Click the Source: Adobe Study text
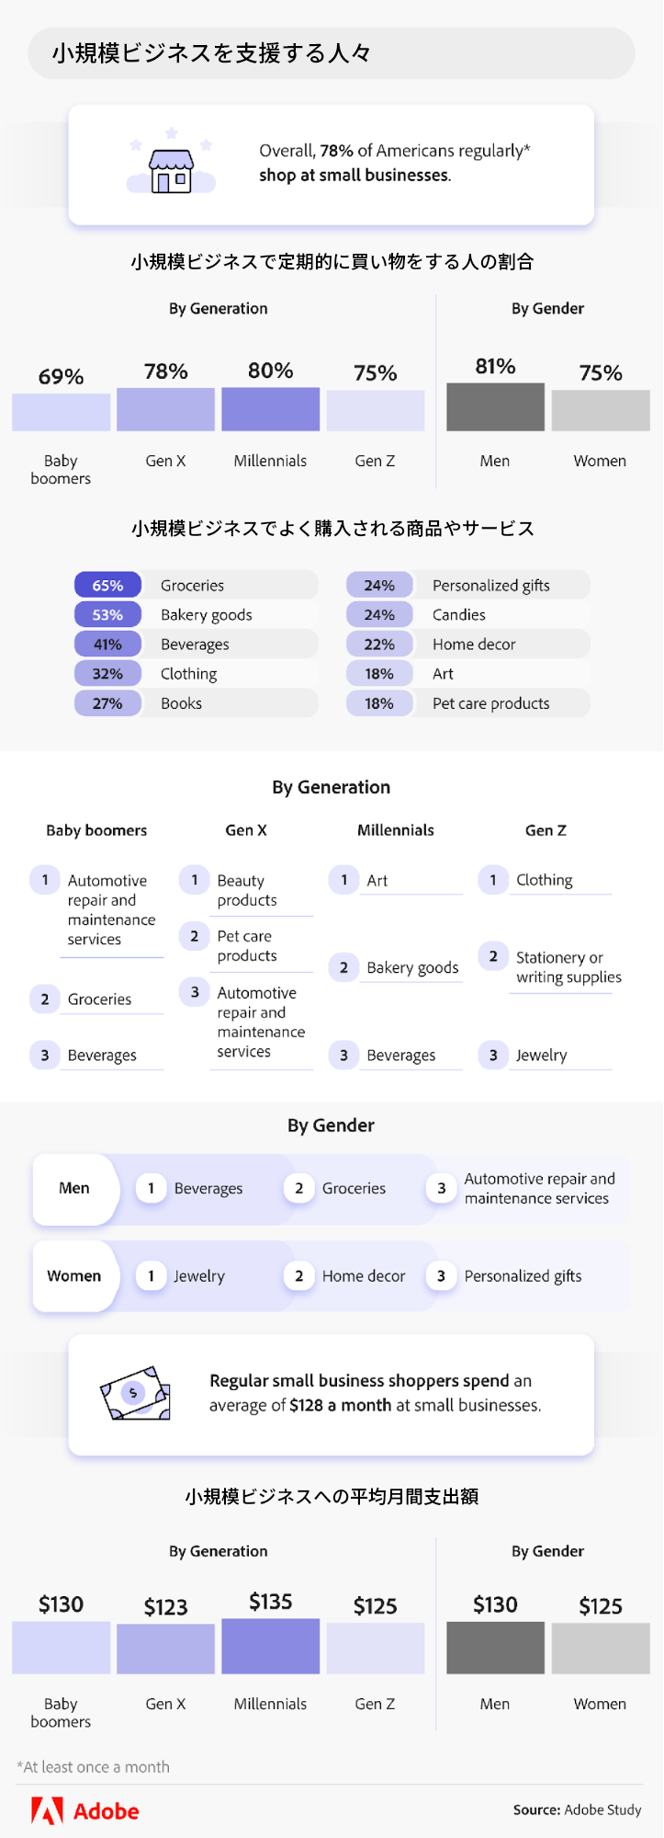The image size is (664, 1838). [577, 1809]
